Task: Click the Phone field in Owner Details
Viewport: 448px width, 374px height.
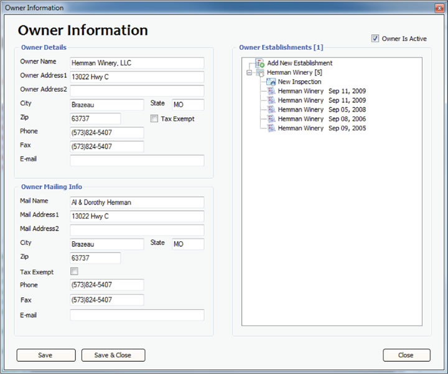Action: (x=107, y=133)
